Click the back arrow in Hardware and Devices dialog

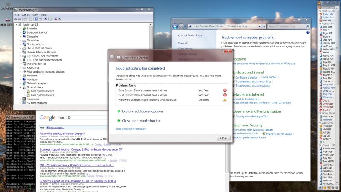pyautogui.click(x=113, y=57)
